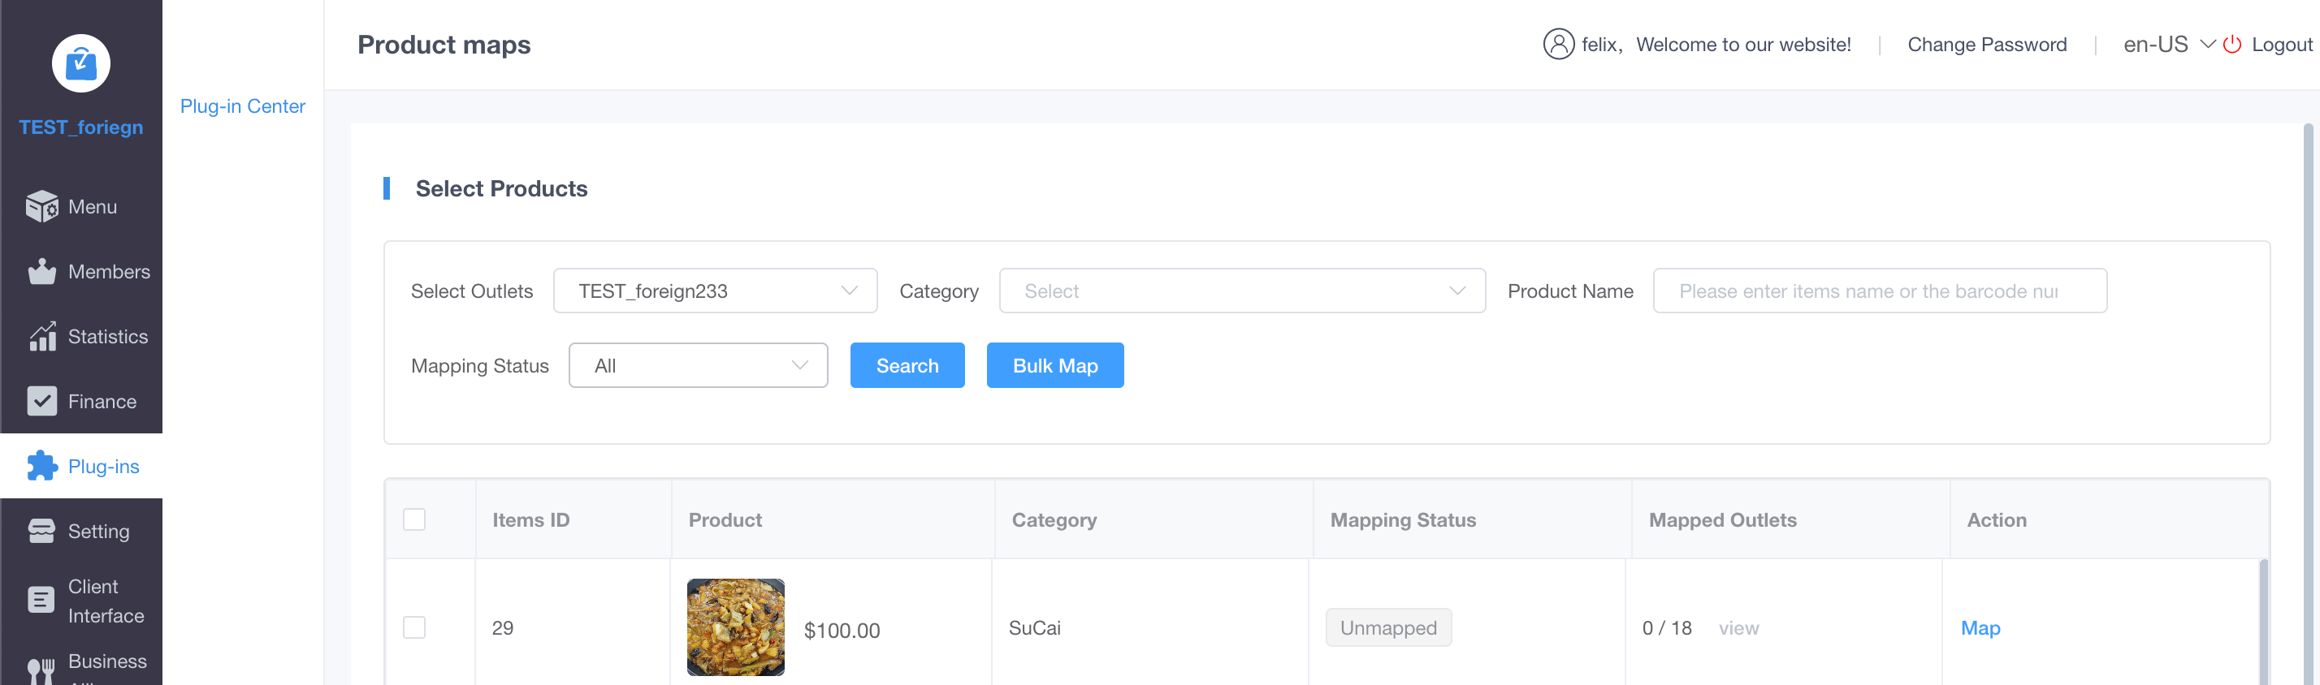The height and width of the screenshot is (685, 2320).
Task: Open the en-US language selector
Action: coord(2167,44)
